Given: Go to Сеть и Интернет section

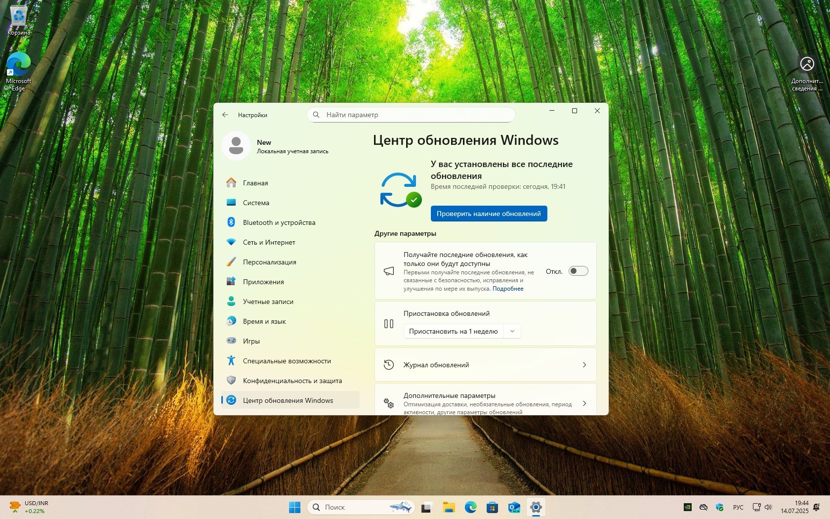Looking at the screenshot, I should pos(269,242).
